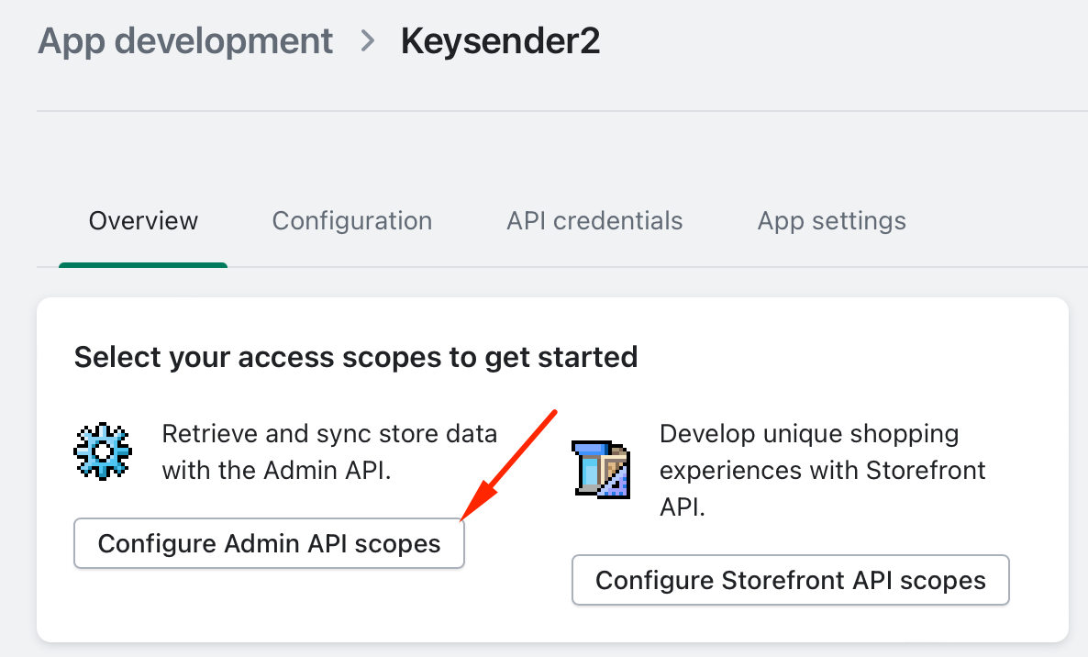Click the 'Select your access scopes' heading
Viewport: 1088px width, 657px height.
pos(356,357)
